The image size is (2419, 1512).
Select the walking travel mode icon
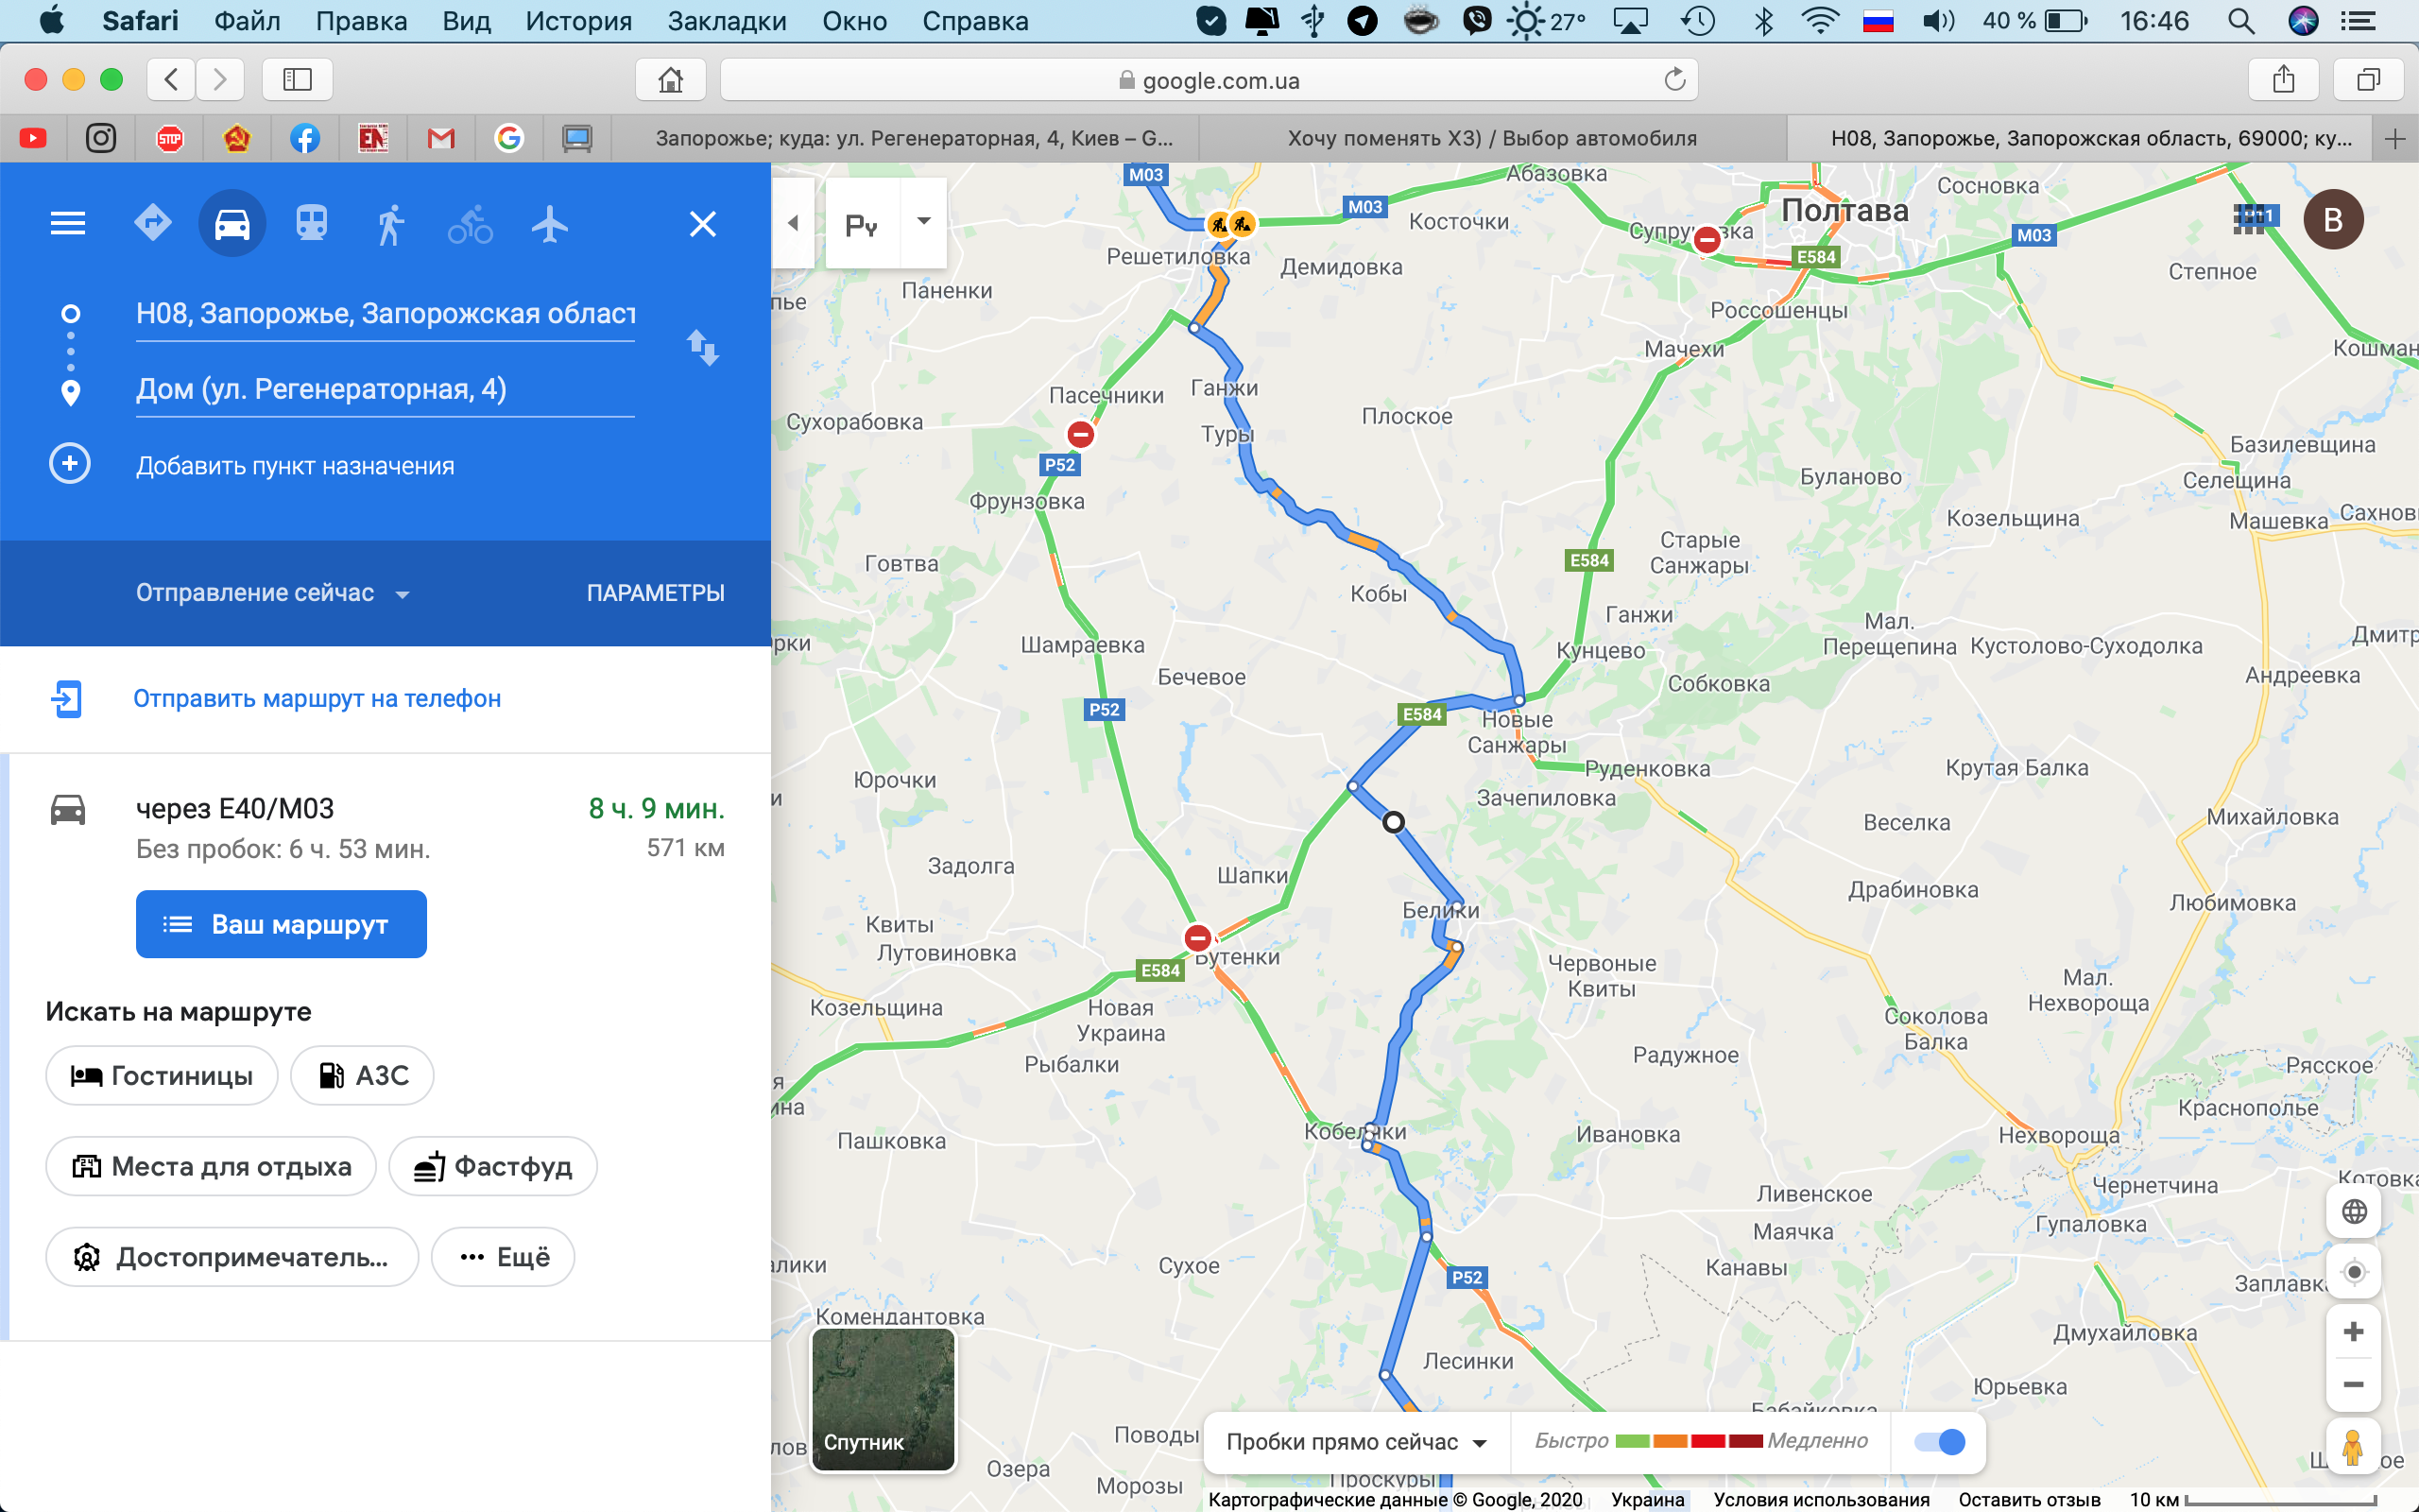391,223
